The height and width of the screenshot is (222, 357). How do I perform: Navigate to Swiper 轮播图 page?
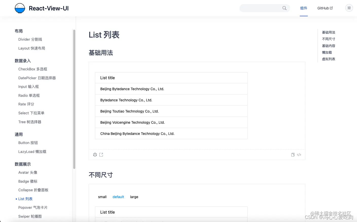coord(30,216)
